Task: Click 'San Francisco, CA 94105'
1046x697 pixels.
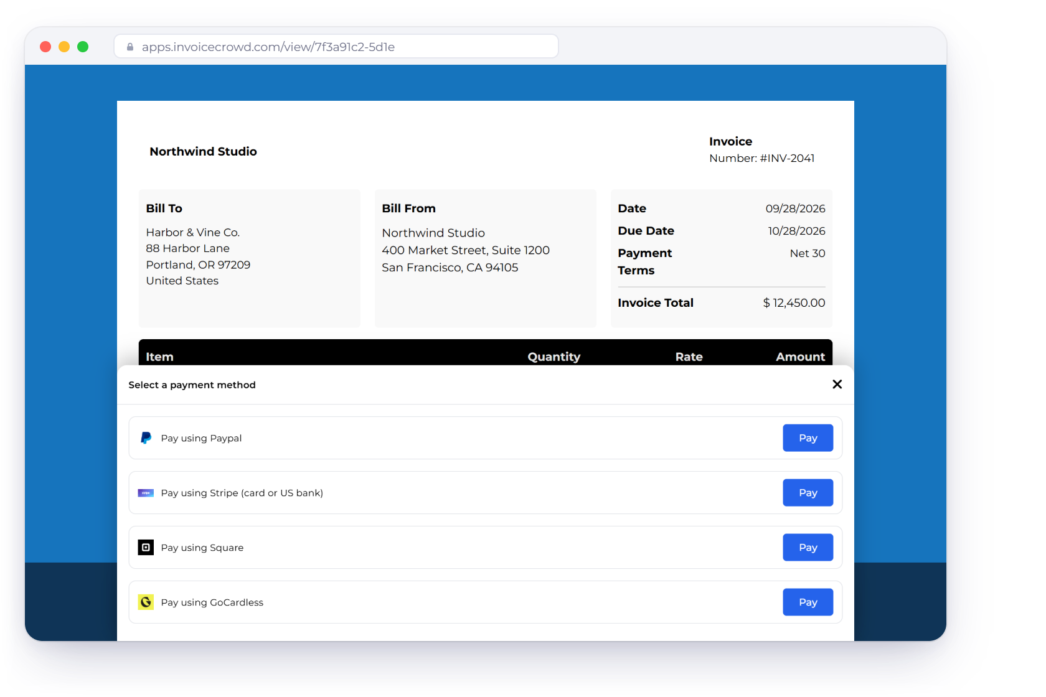Action: coord(450,268)
